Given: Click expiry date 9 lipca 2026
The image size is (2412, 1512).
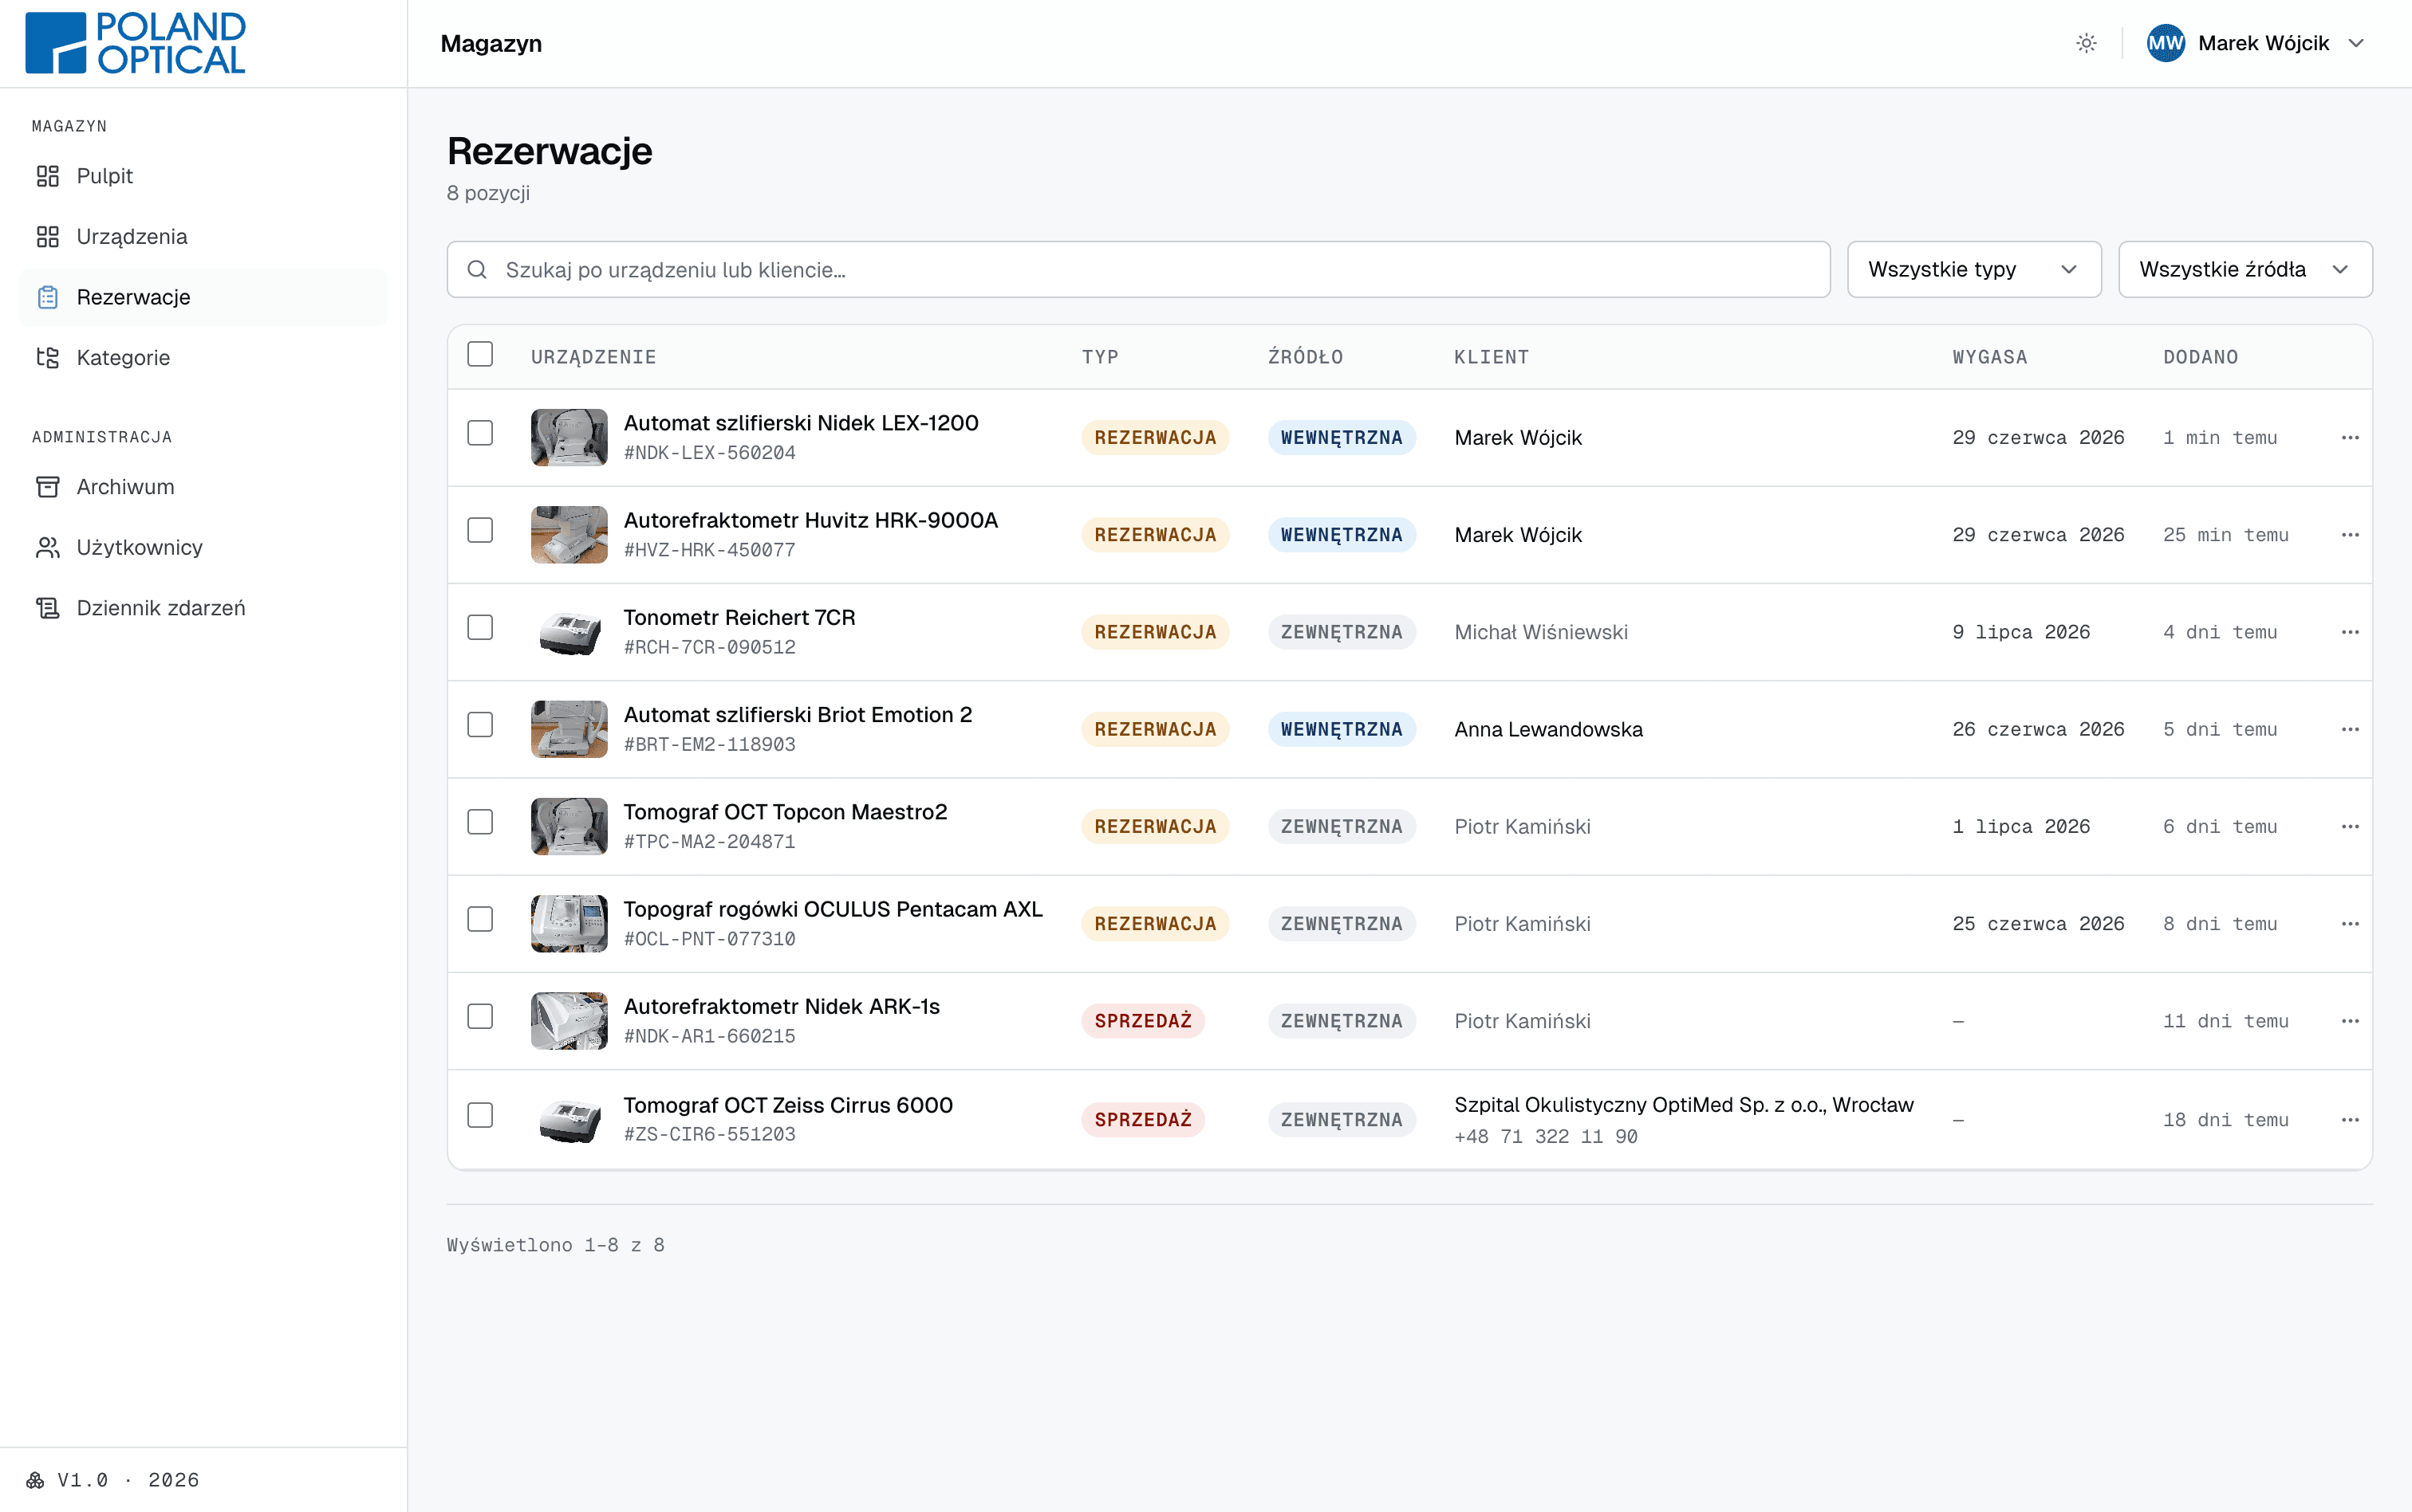Looking at the screenshot, I should (2021, 632).
